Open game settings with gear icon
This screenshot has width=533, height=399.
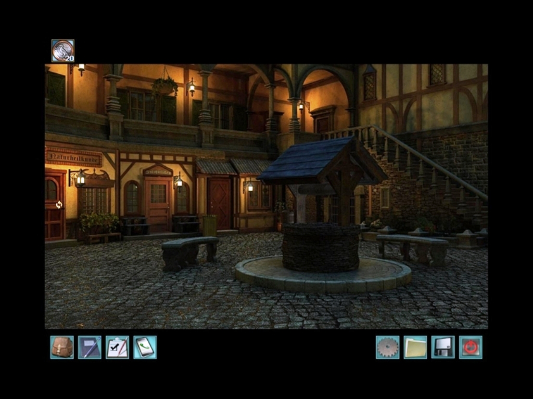point(387,347)
